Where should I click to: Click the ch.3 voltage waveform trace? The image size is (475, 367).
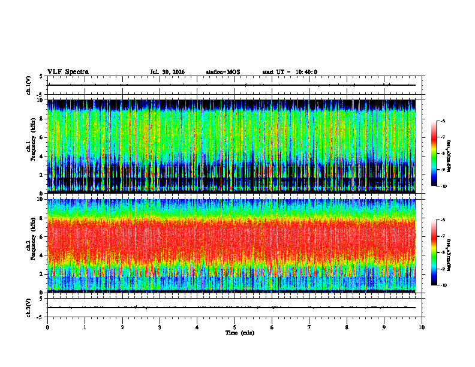[232, 308]
